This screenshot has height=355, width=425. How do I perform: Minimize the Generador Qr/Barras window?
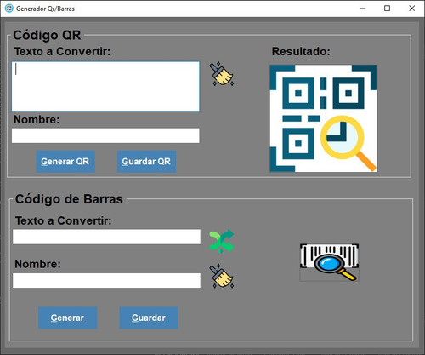coord(363,9)
